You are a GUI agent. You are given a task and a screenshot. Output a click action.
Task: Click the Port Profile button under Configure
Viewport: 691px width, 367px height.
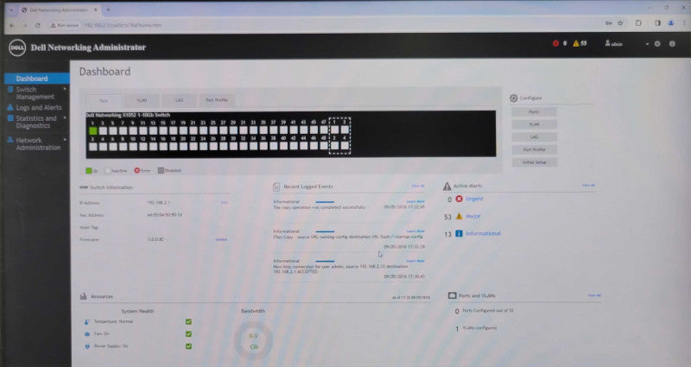click(534, 149)
